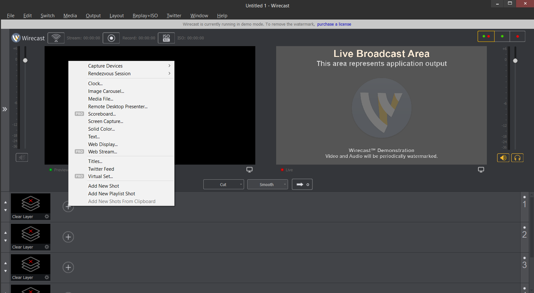
Task: Click the Record button icon
Action: tap(111, 38)
